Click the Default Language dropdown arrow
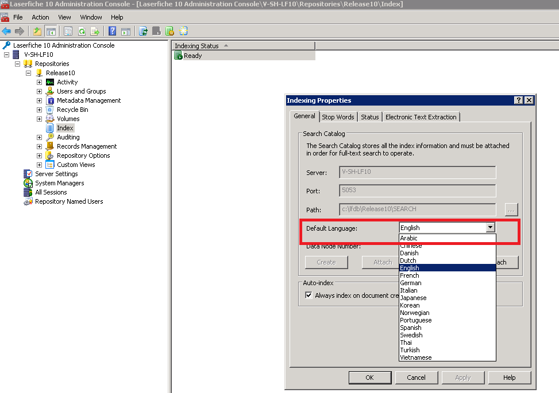Screen dimensions: 559x393 point(491,227)
